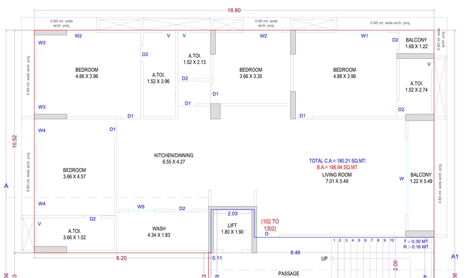Select the LIVING ROOM 7.01 X 5.49 label
Viewport: 471px width, 278px height.
(x=337, y=178)
